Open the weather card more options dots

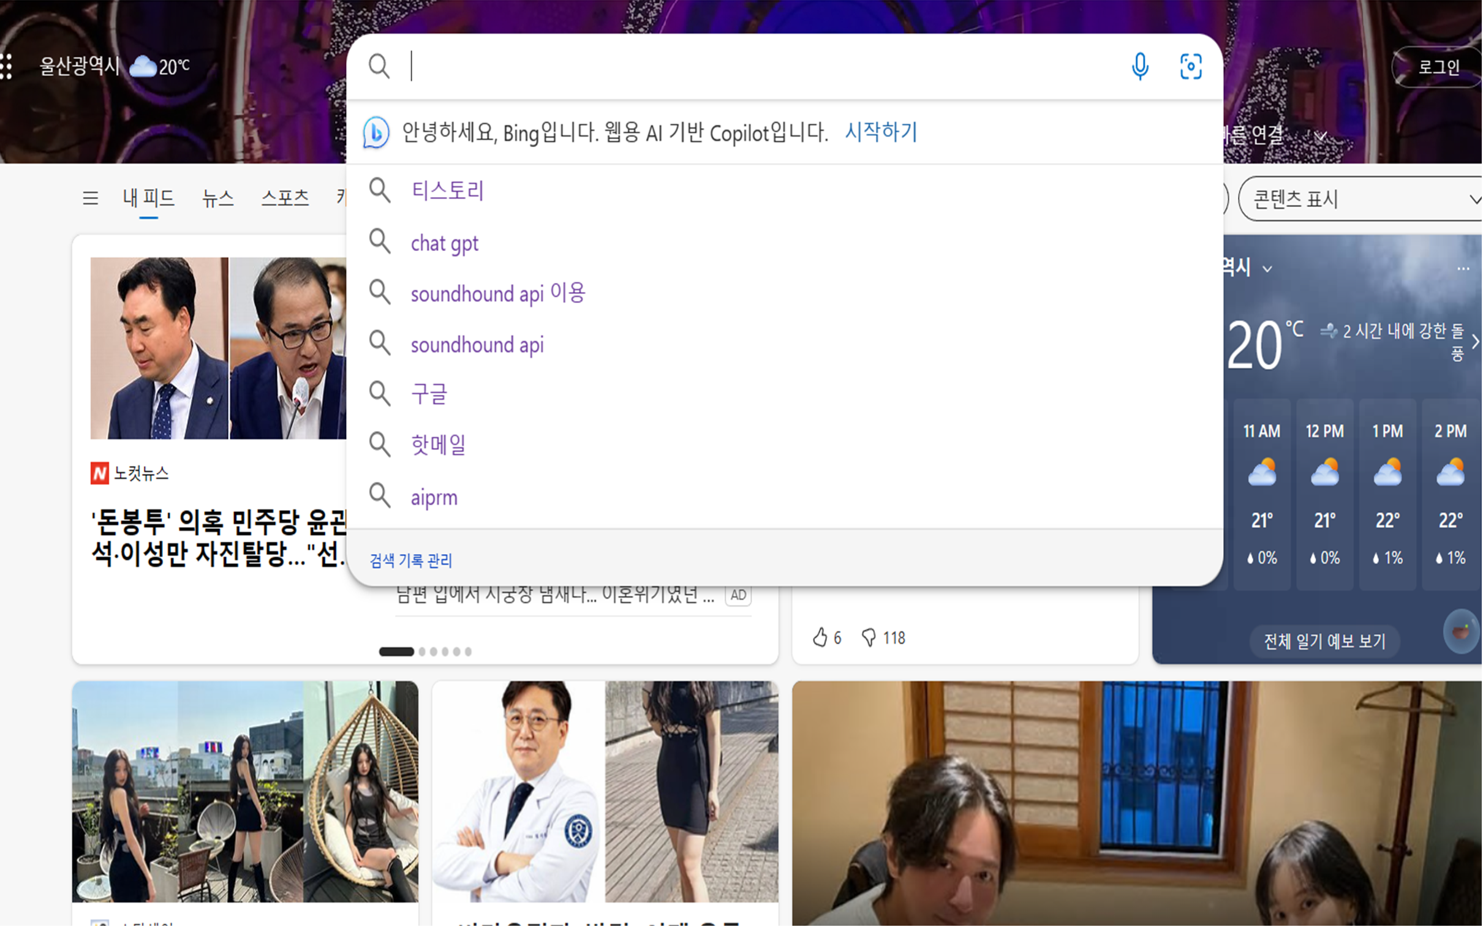(1463, 269)
